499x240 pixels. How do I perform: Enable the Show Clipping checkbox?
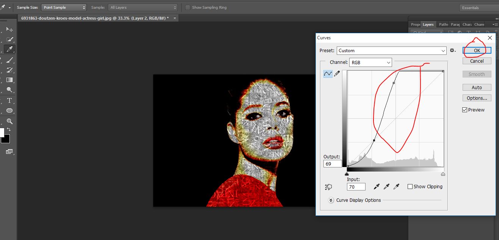[410, 186]
